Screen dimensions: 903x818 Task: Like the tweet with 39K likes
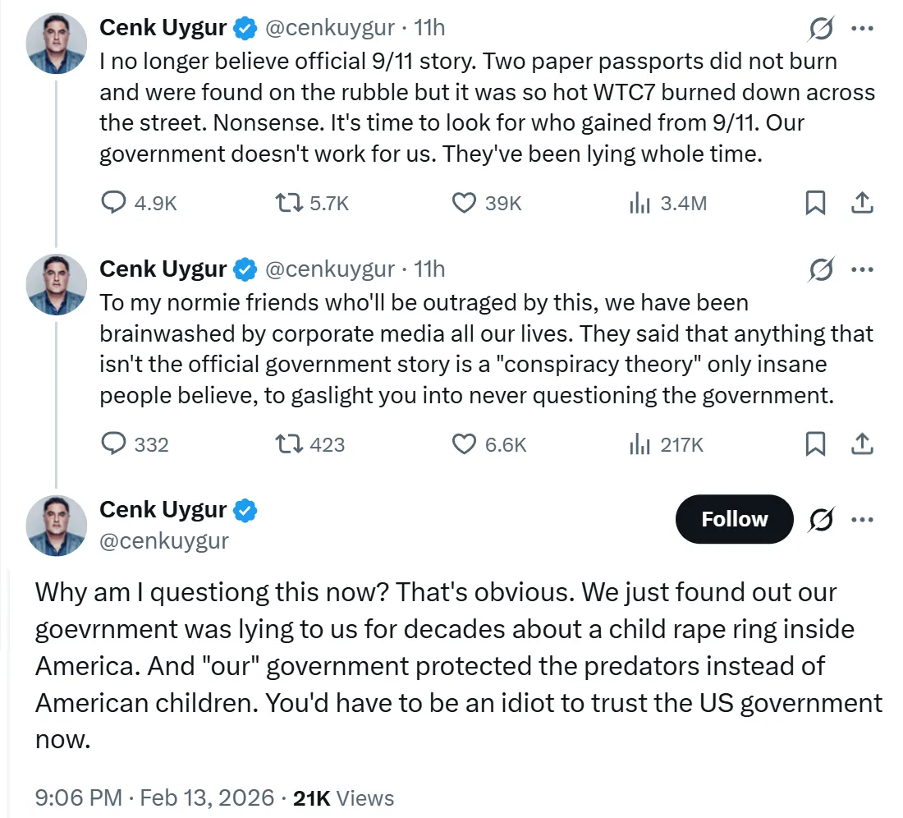[x=465, y=203]
